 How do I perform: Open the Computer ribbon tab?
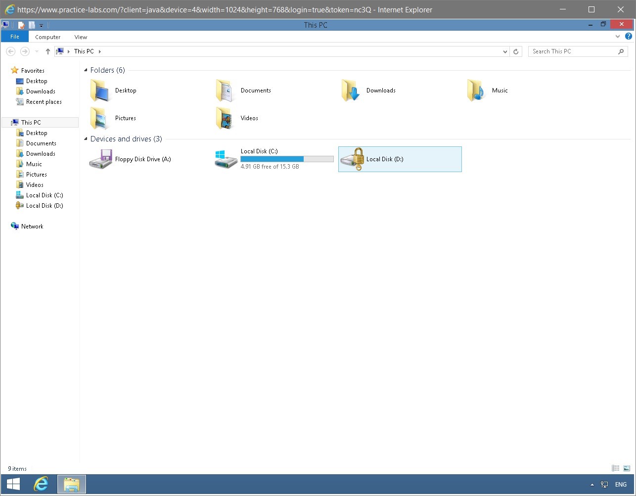(x=47, y=37)
